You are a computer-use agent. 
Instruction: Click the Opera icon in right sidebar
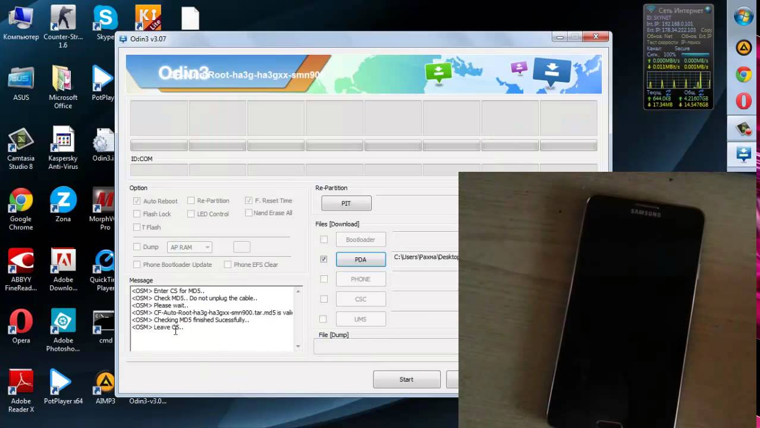tap(743, 101)
